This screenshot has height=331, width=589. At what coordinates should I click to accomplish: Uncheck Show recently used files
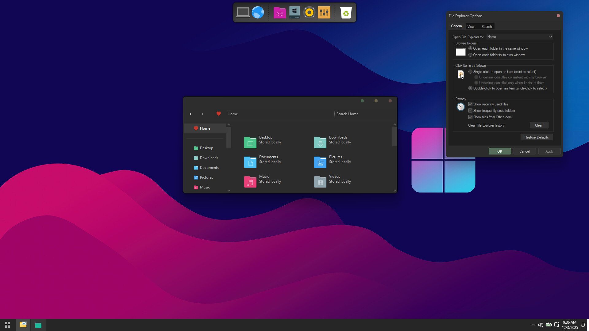[470, 104]
